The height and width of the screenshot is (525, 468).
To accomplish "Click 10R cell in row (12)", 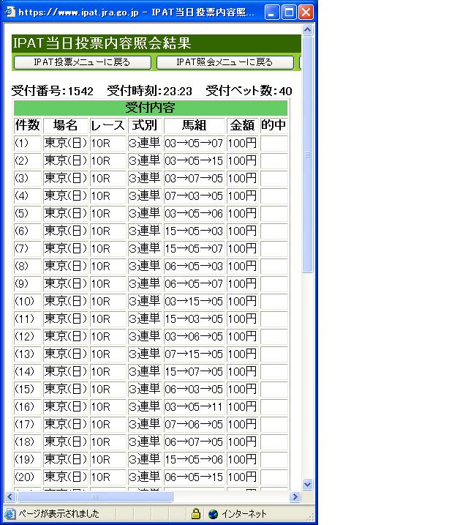I will pos(108,337).
